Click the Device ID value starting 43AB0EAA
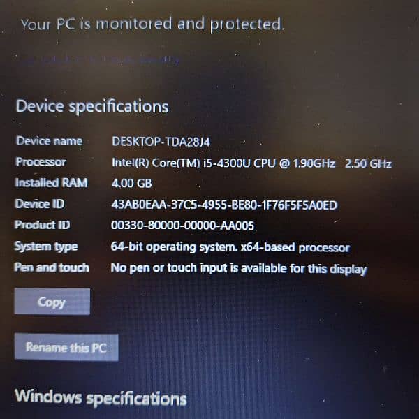The image size is (419, 419). 224,205
